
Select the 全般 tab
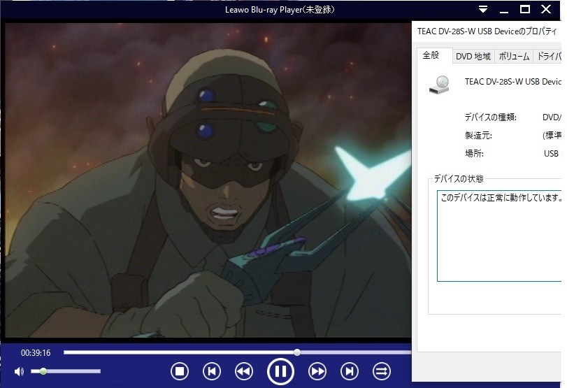click(431, 56)
